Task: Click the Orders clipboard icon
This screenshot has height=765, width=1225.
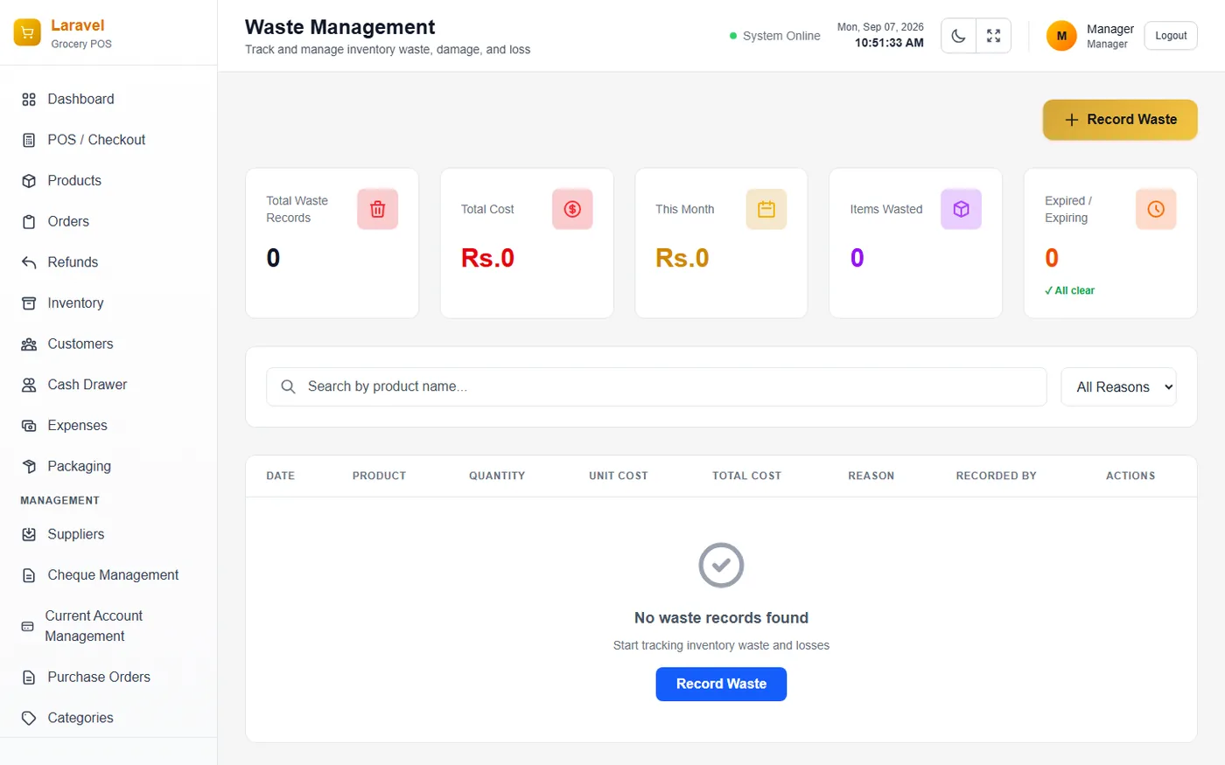Action: [29, 222]
